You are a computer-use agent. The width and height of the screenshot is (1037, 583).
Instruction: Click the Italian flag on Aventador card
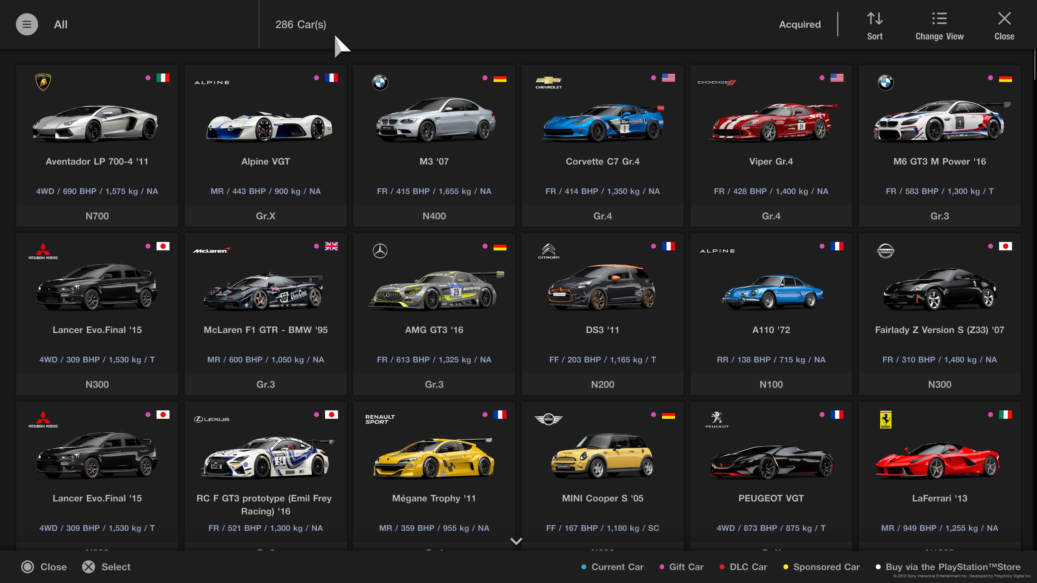click(163, 78)
